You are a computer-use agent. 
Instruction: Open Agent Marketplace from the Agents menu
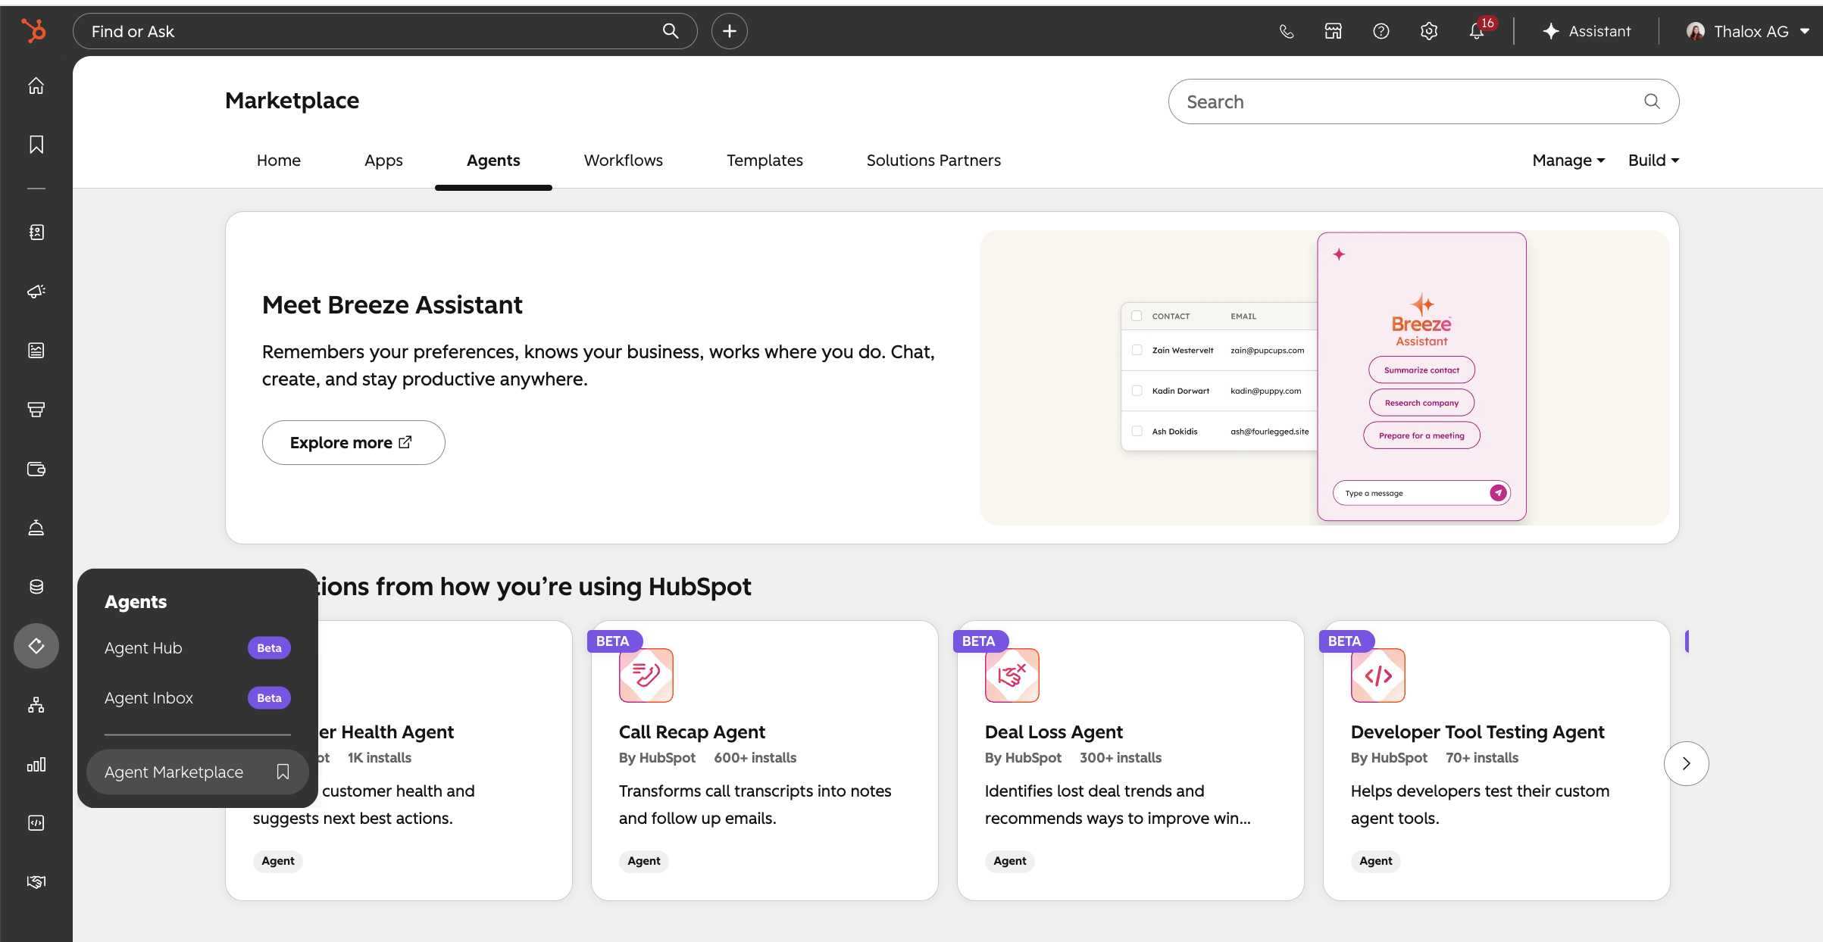click(174, 772)
